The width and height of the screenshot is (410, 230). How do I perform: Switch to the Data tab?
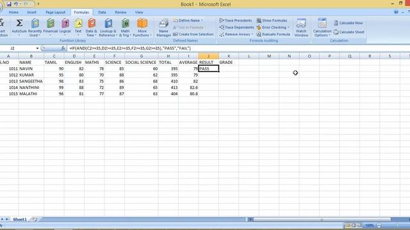[x=102, y=12]
